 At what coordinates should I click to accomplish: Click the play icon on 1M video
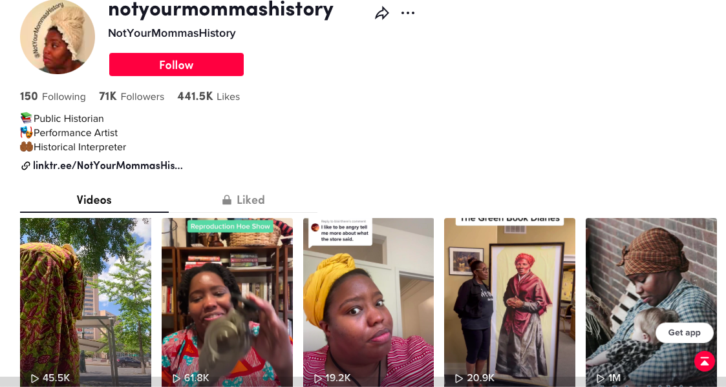click(601, 378)
